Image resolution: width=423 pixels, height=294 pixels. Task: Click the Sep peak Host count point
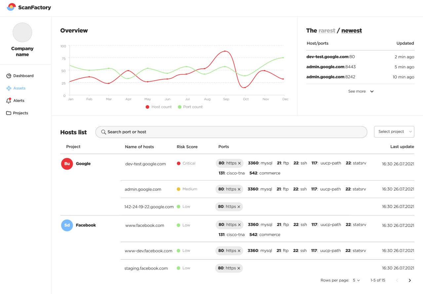[x=225, y=51]
